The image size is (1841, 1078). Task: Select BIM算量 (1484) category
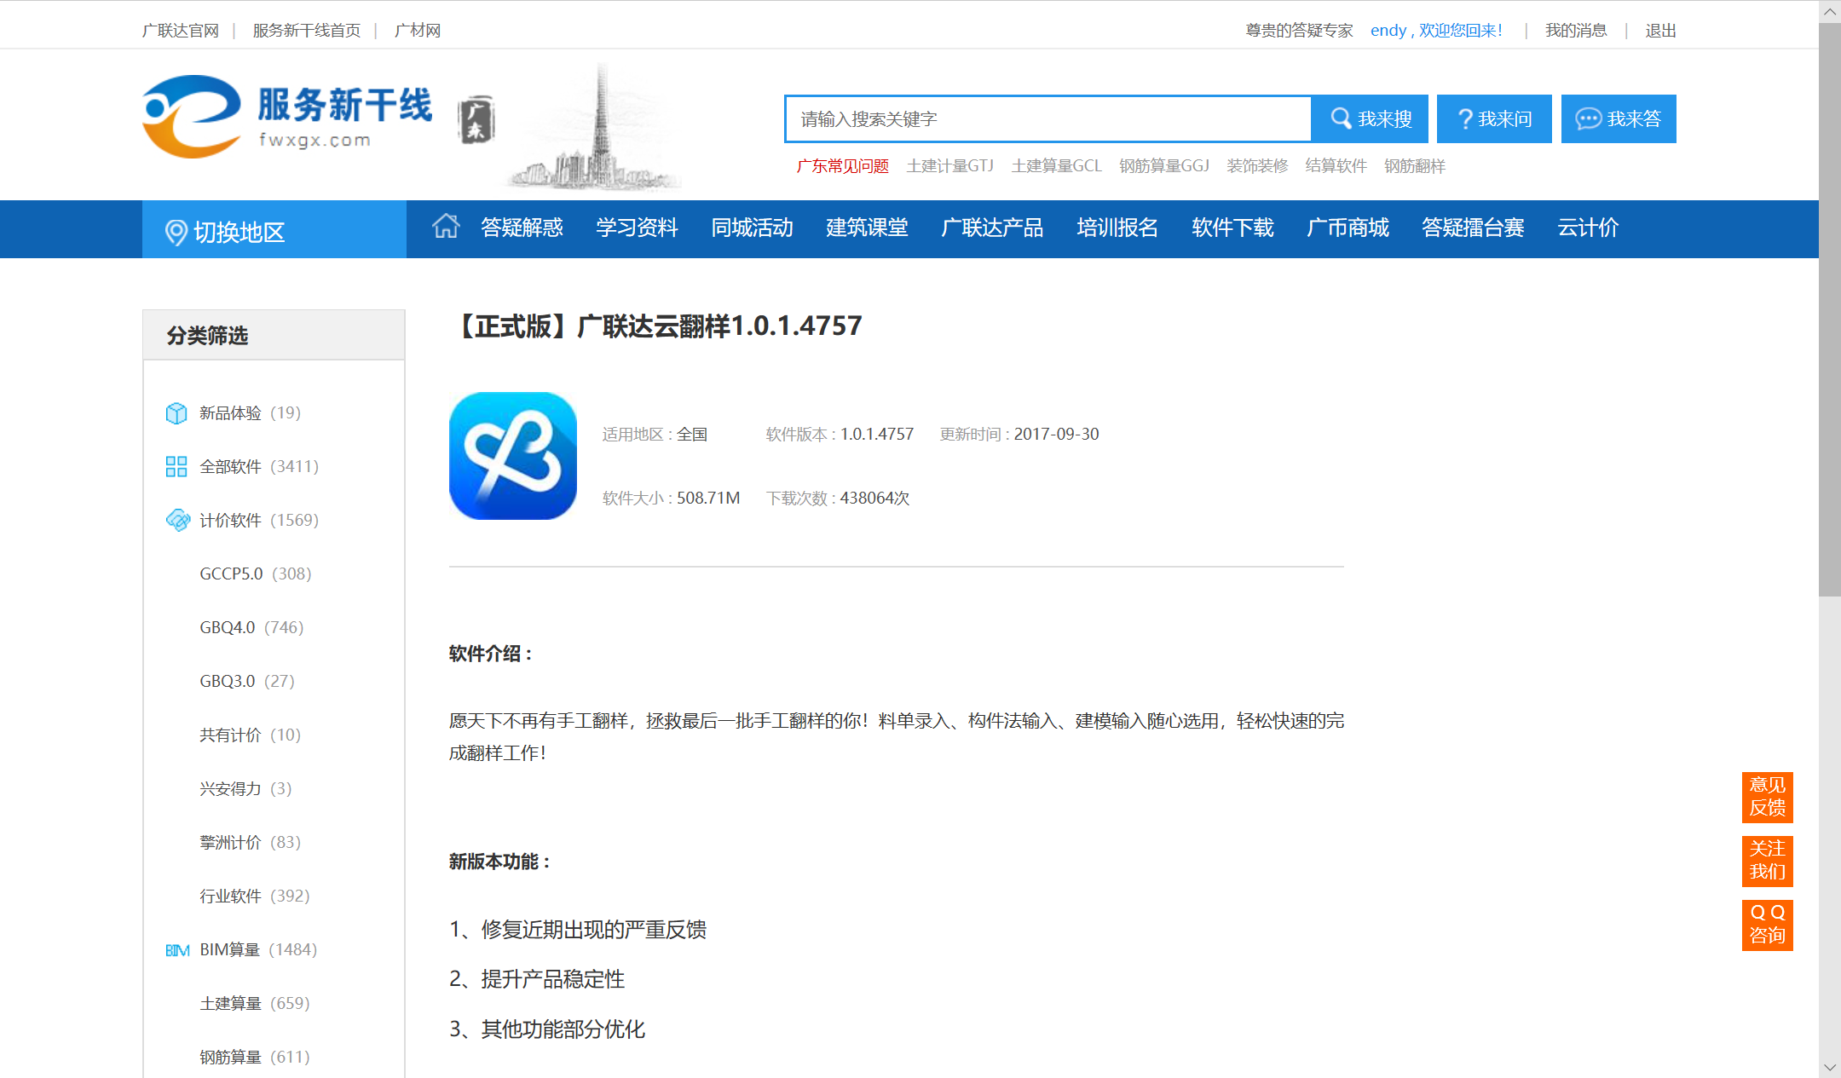tap(258, 950)
